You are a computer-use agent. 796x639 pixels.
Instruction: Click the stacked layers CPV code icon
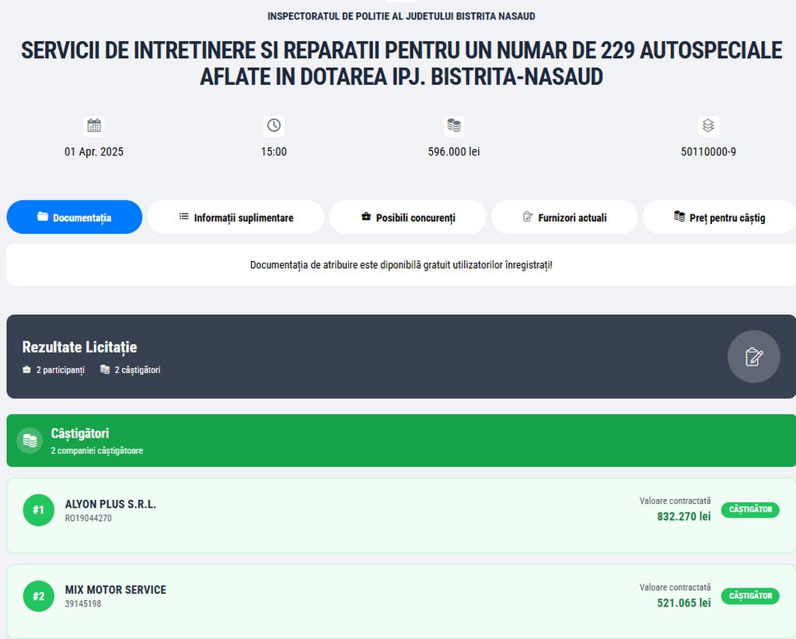708,126
